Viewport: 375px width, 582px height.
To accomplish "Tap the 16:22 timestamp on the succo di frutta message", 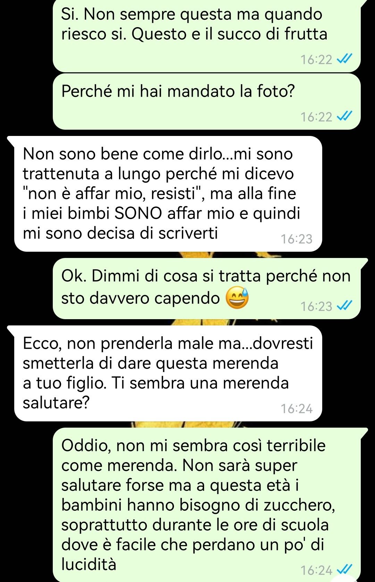I will (316, 59).
